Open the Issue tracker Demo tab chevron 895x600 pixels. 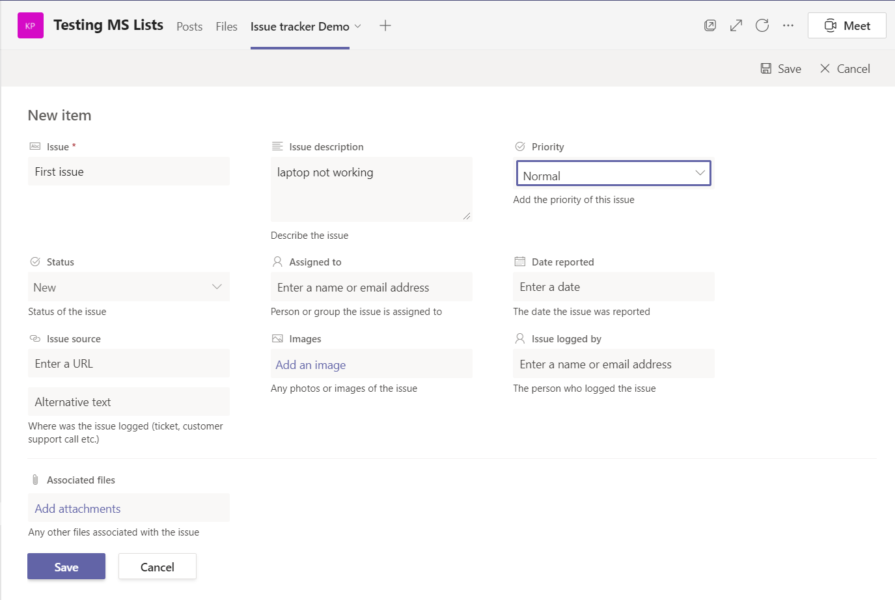(x=357, y=26)
